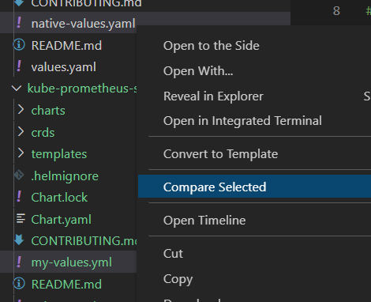371x302 pixels.
Task: Open native-values.yaml file
Action: click(x=83, y=24)
